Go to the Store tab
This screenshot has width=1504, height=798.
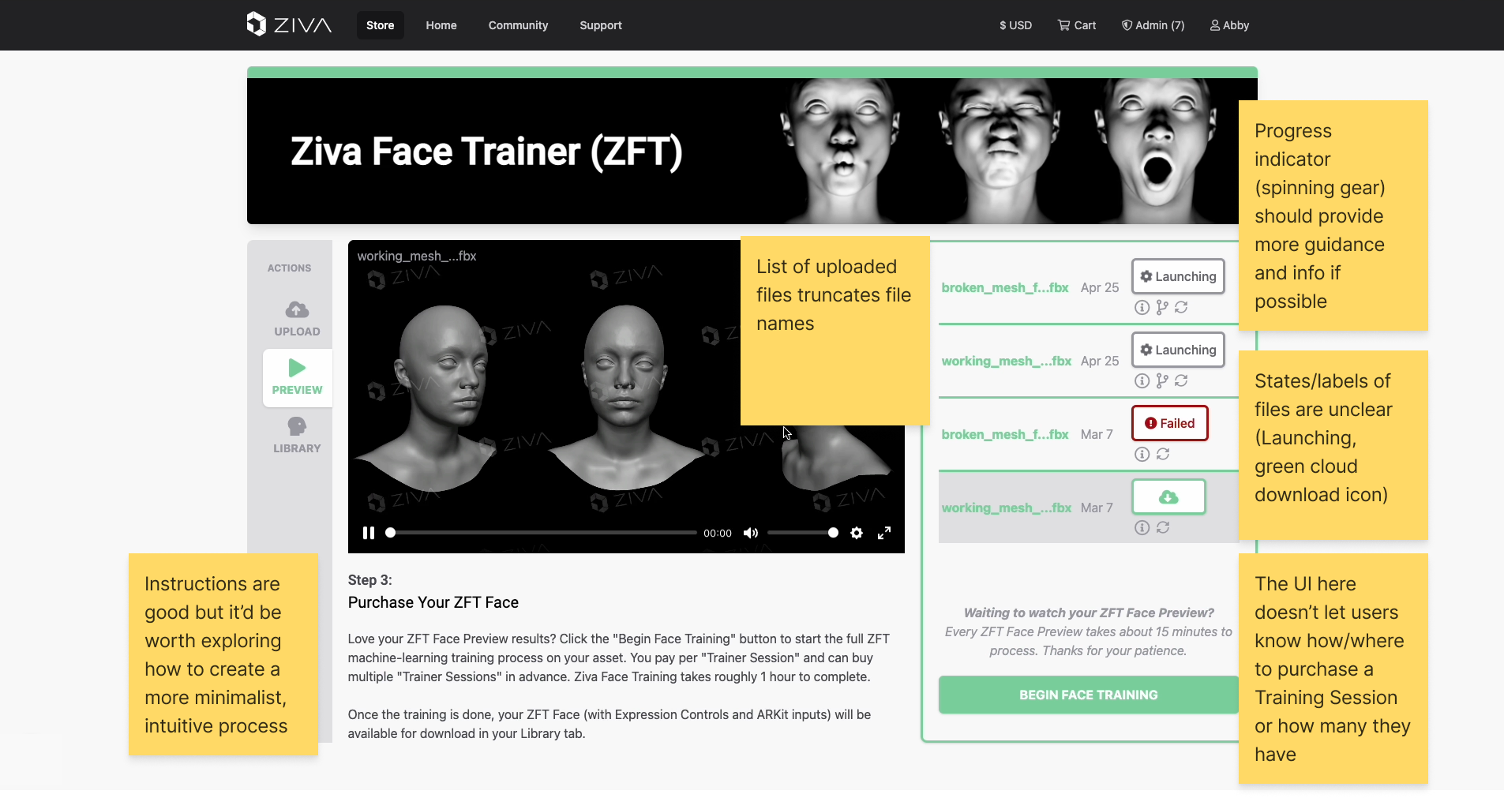[x=380, y=25]
